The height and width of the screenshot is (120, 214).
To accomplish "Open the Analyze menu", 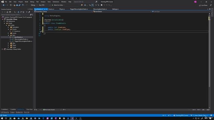I will 43,2.
